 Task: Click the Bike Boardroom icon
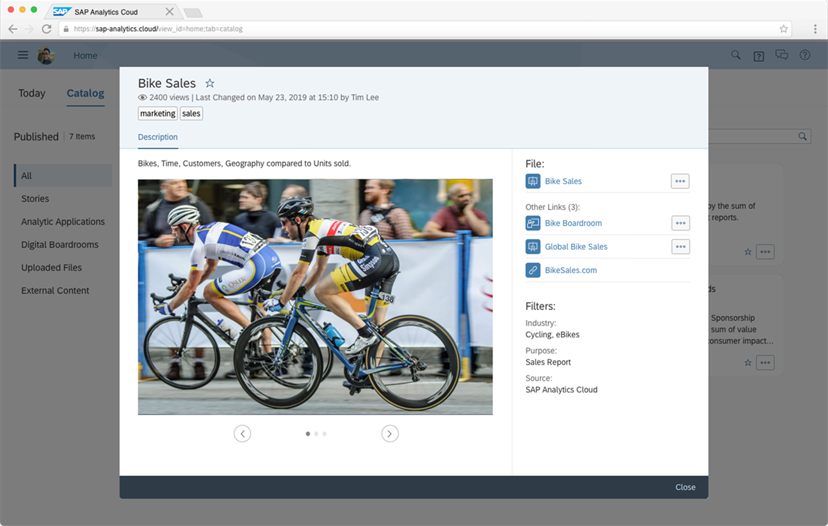[533, 223]
